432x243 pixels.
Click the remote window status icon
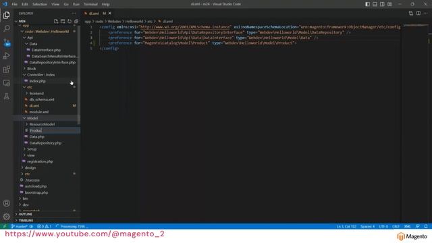tap(5, 226)
